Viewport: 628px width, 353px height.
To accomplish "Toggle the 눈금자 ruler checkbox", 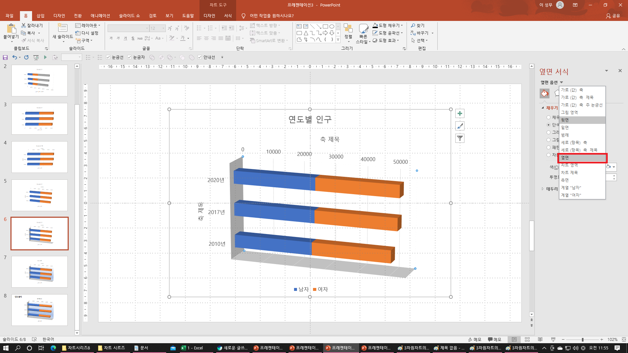I will point(130,57).
